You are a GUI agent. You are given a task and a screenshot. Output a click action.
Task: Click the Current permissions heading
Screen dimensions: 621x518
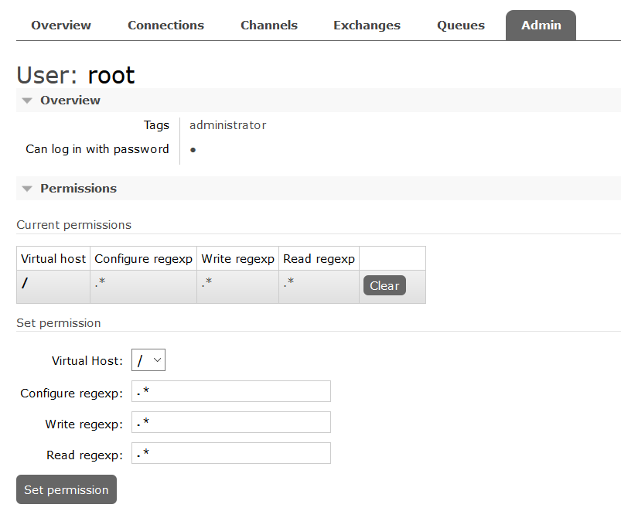click(x=73, y=224)
